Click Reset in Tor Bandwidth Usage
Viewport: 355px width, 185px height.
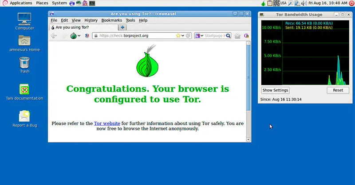338,90
